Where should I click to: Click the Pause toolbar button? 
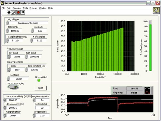coord(23,12)
